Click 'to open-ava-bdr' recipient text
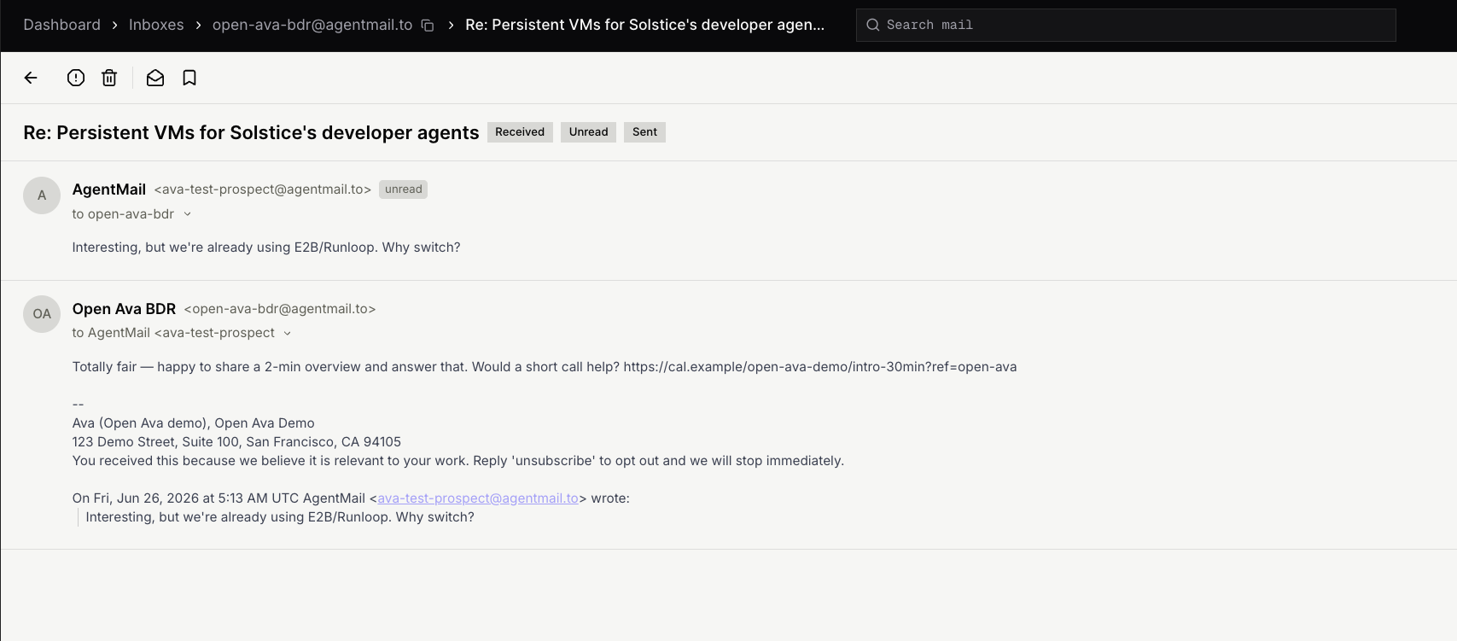 tap(123, 214)
